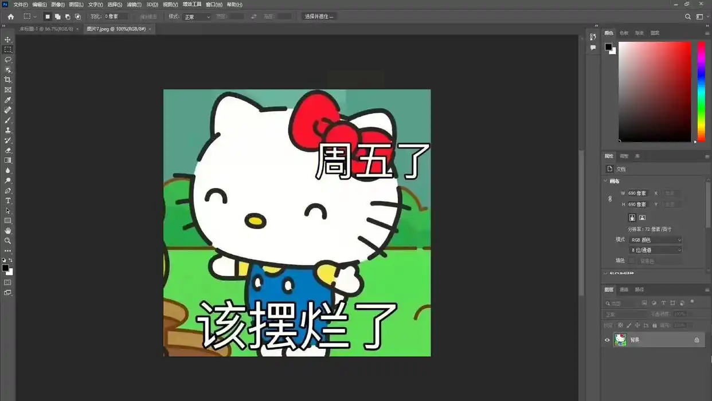Collapse the 画布 section
Image resolution: width=712 pixels, height=401 pixels.
click(605, 181)
